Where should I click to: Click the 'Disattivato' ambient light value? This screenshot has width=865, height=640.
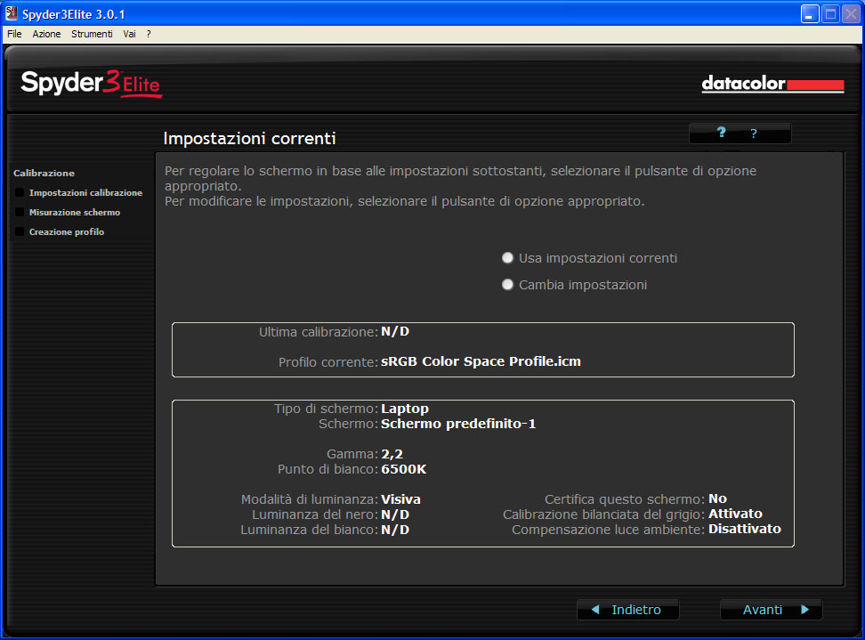click(744, 529)
